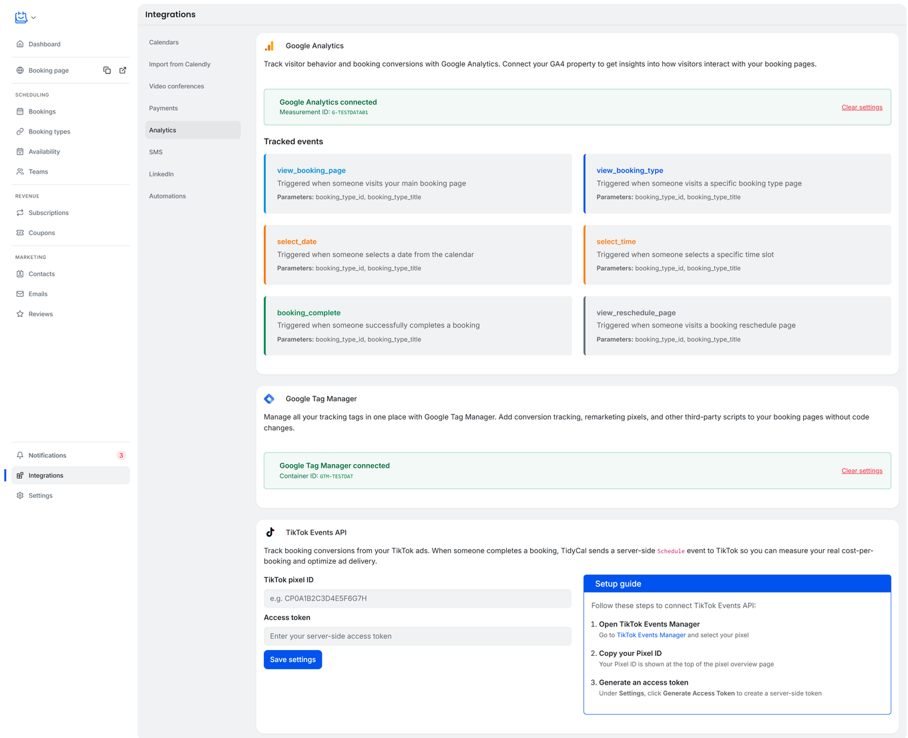Focus the TikTok pixel ID field
908x738 pixels.
click(417, 599)
